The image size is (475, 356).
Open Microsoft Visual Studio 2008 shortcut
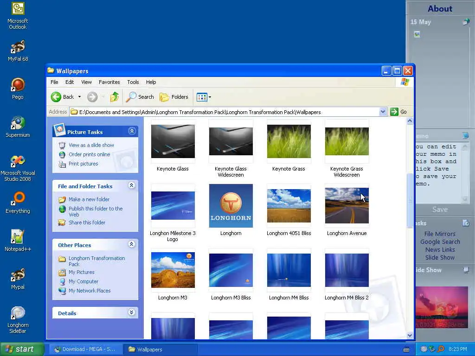(x=18, y=168)
